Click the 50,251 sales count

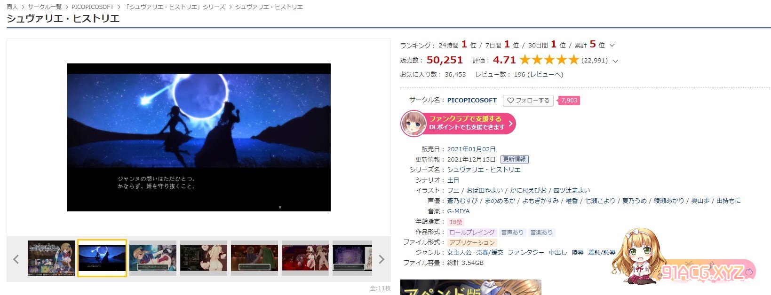tap(445, 60)
